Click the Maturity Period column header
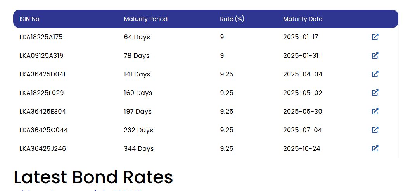 tap(145, 19)
